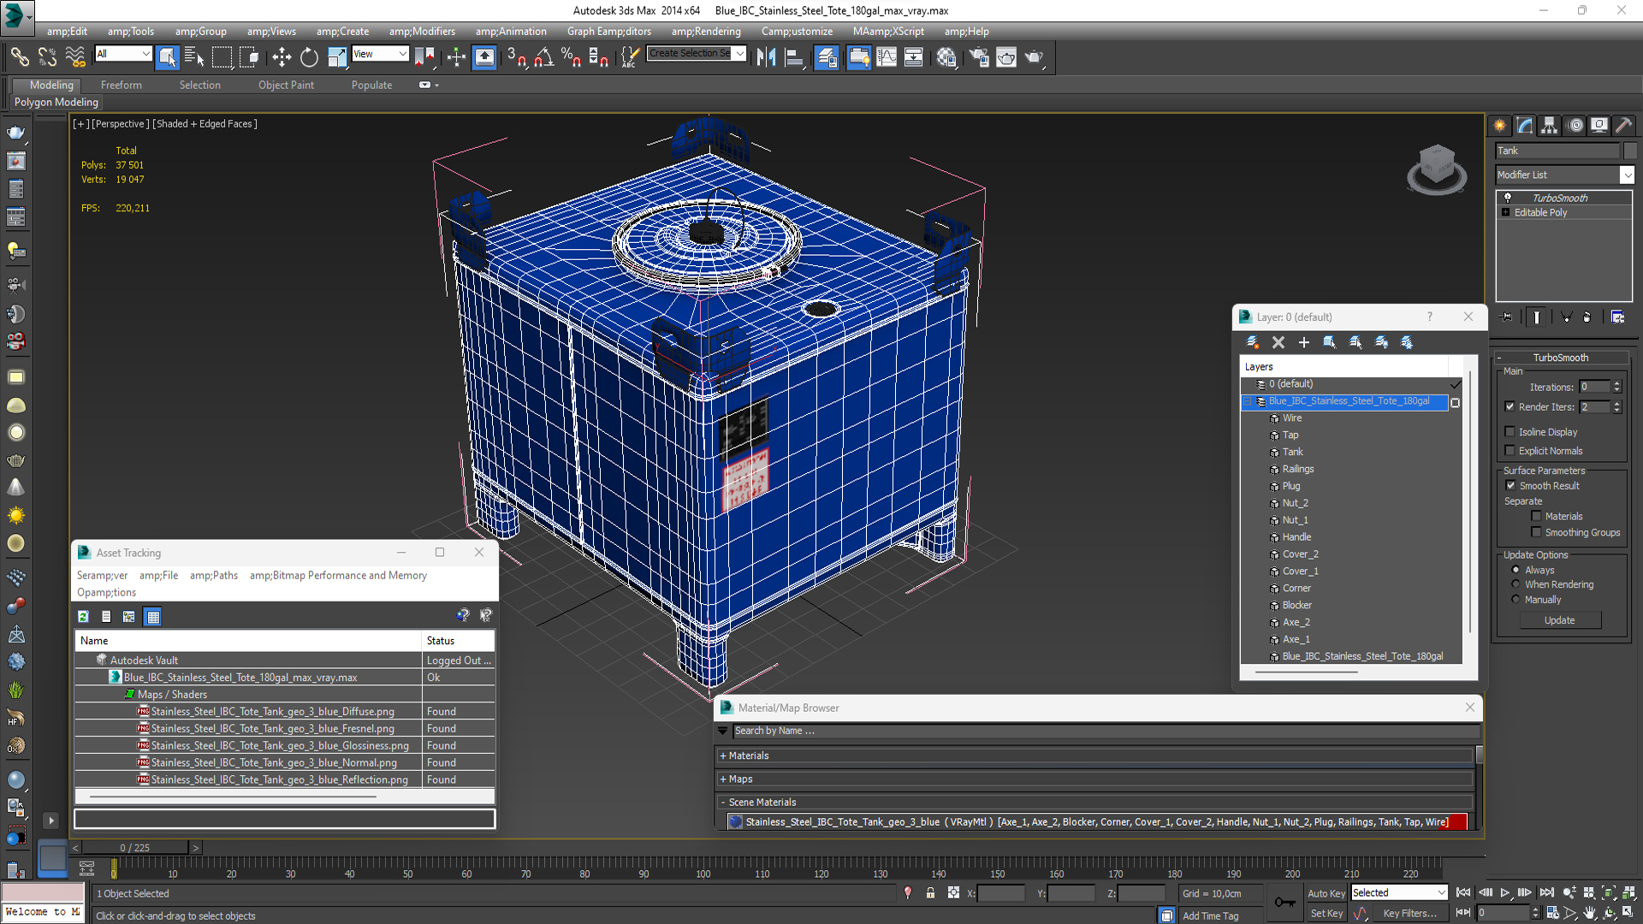
Task: Toggle Percent Snap in toolbar
Action: coord(571,57)
